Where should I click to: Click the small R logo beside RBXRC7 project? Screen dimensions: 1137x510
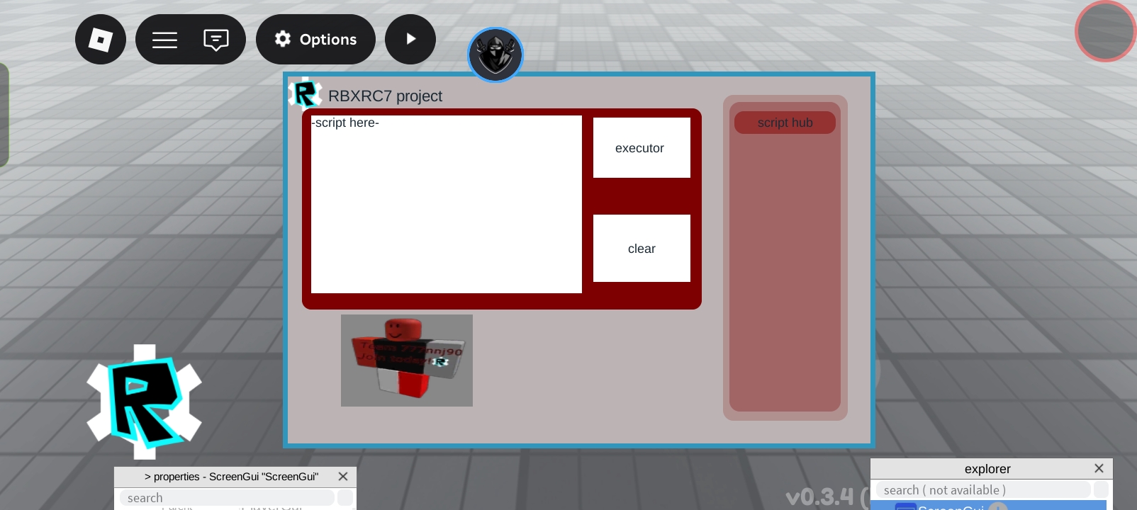[305, 94]
